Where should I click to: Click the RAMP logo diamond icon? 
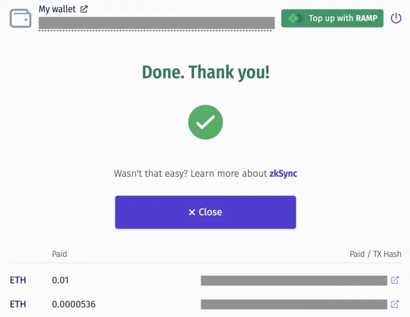(296, 18)
